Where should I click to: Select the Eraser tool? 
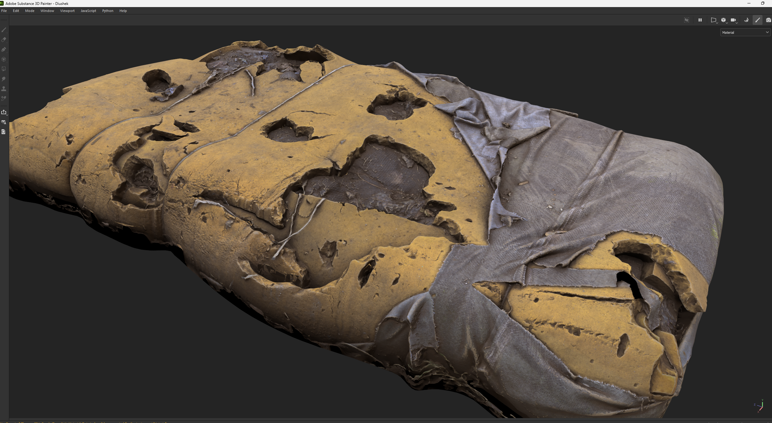(x=4, y=40)
